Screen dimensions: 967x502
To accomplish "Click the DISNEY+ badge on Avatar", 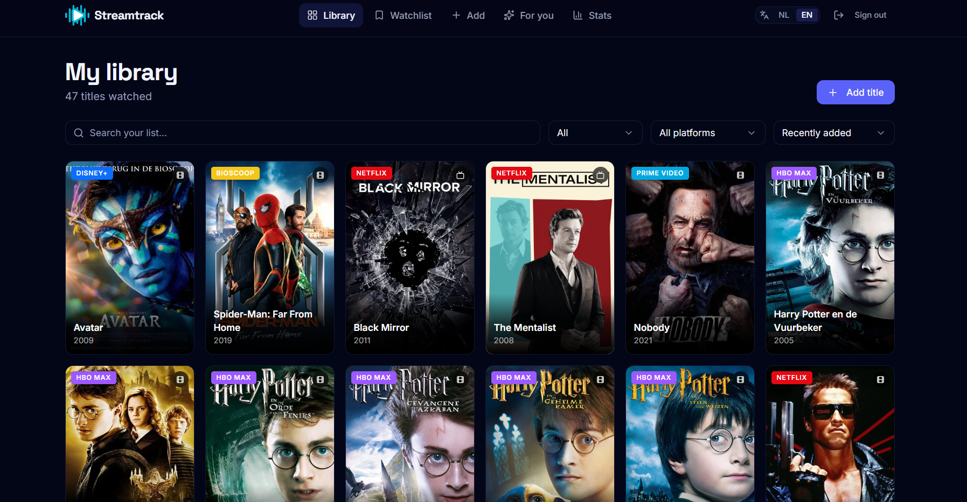I will pyautogui.click(x=92, y=173).
